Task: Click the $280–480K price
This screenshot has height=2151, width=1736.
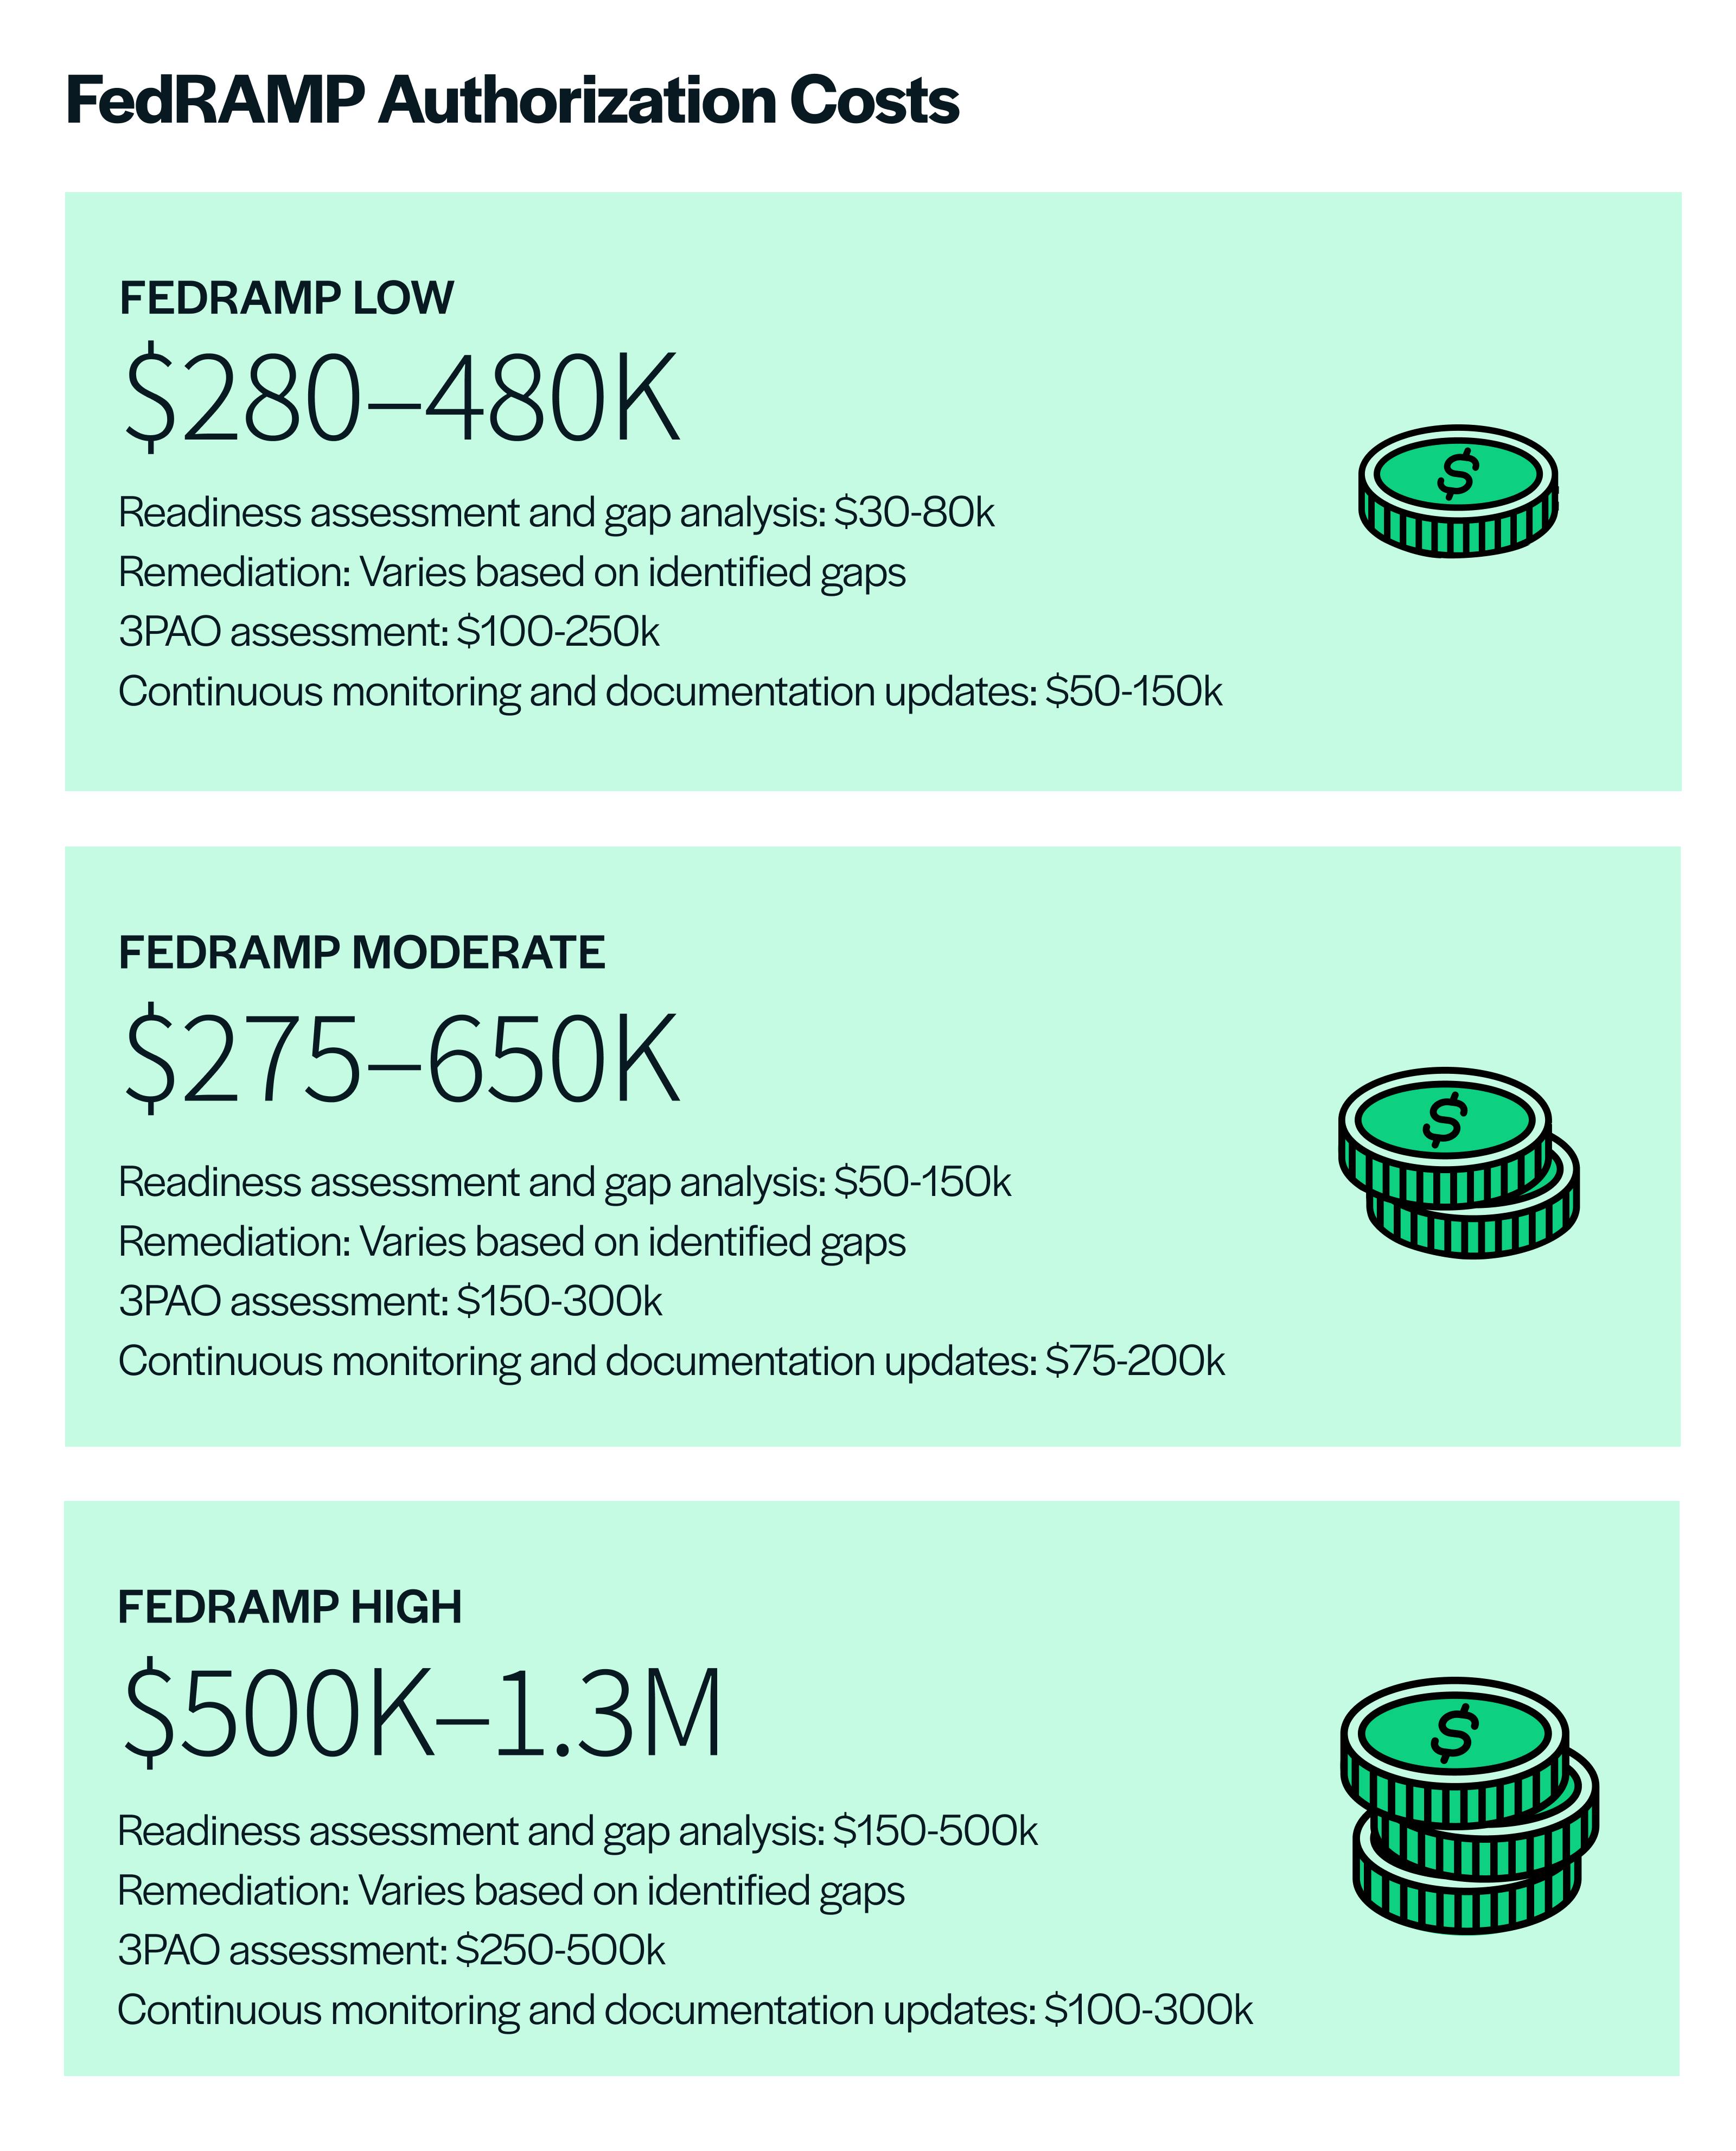Action: pos(402,397)
